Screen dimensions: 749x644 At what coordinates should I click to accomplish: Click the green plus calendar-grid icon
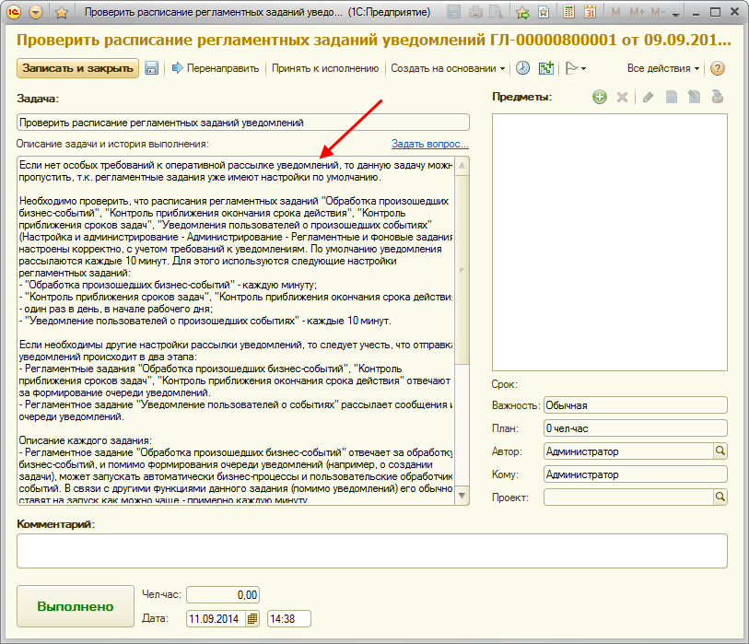point(546,68)
